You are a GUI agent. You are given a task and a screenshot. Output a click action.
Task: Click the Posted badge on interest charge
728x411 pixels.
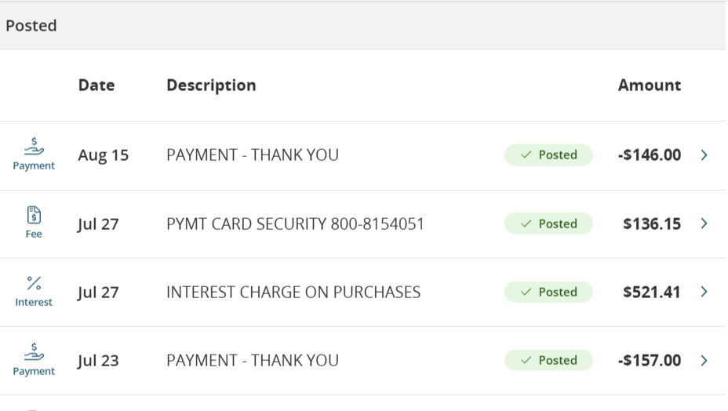[x=548, y=292]
